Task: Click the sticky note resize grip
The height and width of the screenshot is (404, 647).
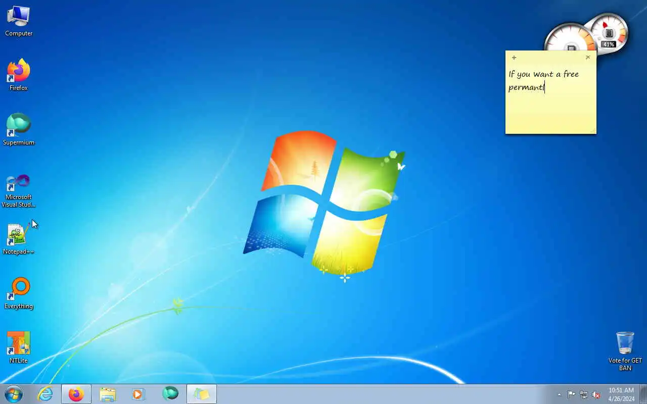Action: [x=593, y=131]
